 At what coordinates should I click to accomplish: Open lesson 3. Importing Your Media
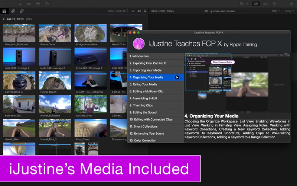coord(156,70)
